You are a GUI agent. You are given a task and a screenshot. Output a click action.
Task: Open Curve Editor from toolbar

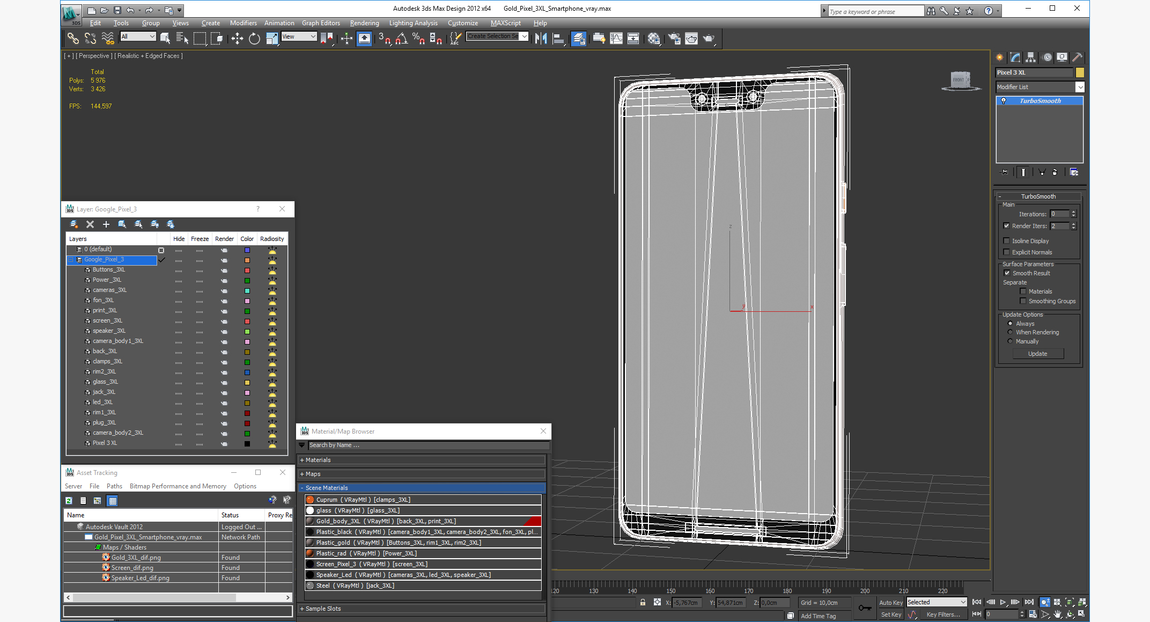pos(617,38)
